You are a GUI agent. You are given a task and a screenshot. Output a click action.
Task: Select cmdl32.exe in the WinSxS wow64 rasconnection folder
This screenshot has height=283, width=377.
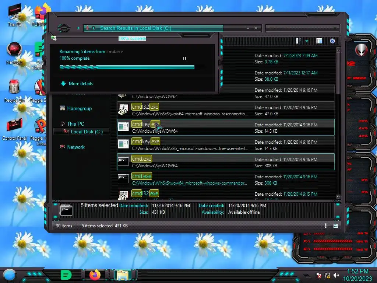[226, 110]
